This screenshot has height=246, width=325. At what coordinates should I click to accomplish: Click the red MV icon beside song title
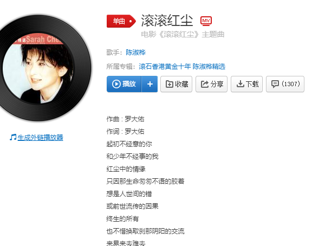click(206, 21)
